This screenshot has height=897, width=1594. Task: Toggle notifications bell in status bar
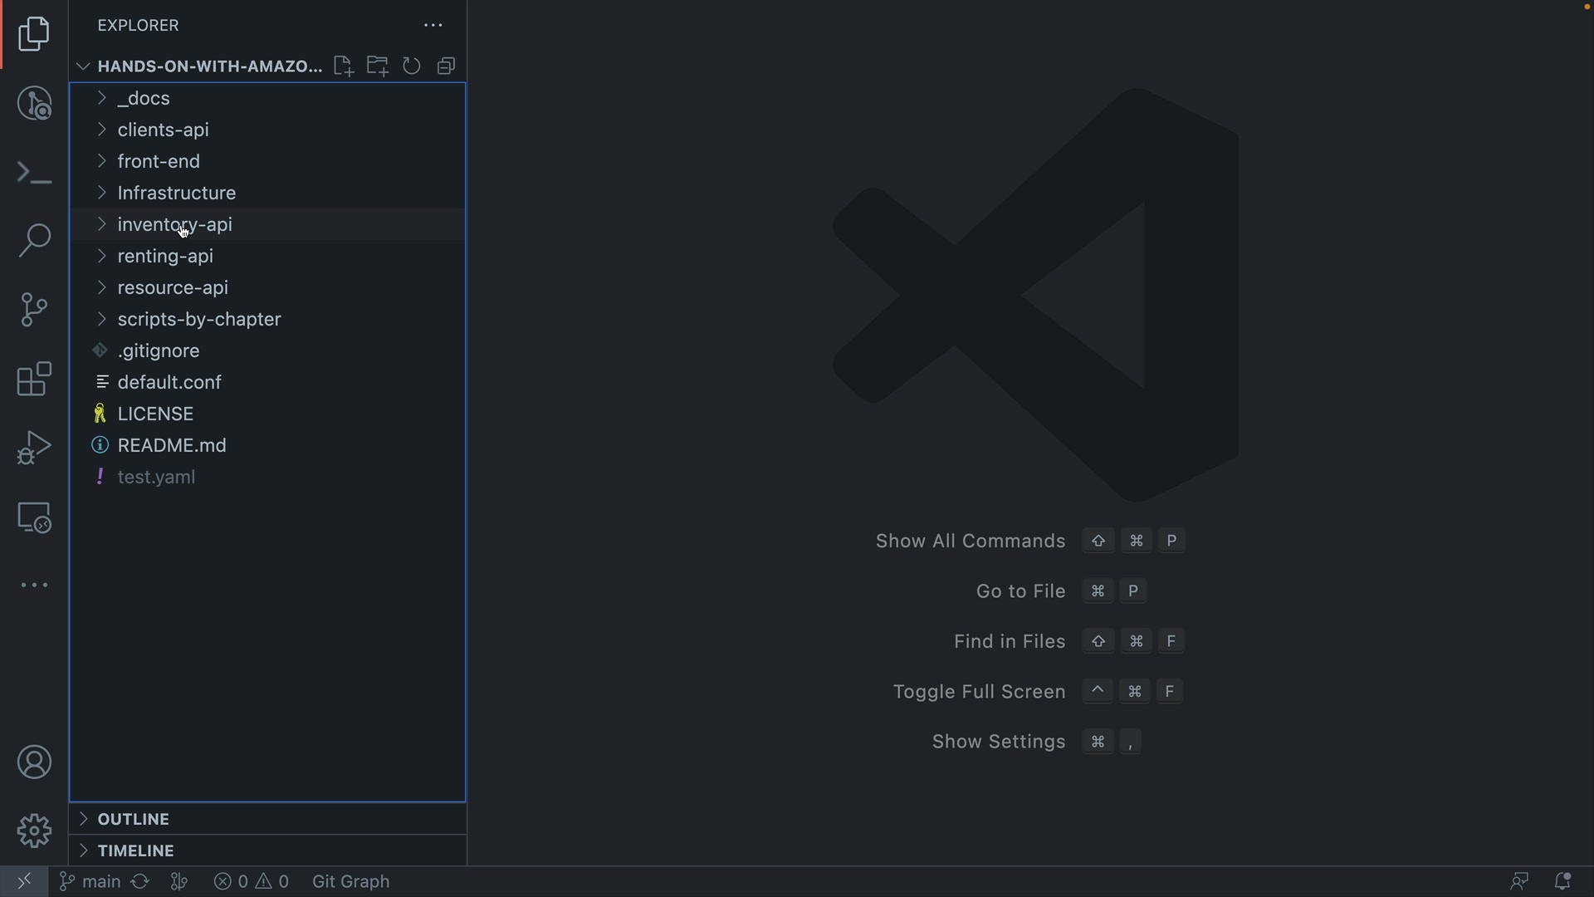tap(1562, 881)
